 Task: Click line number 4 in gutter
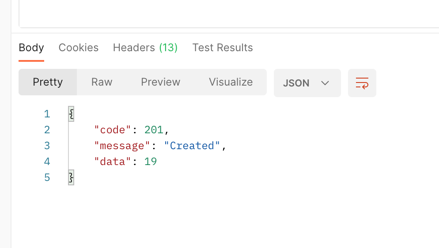click(x=47, y=162)
